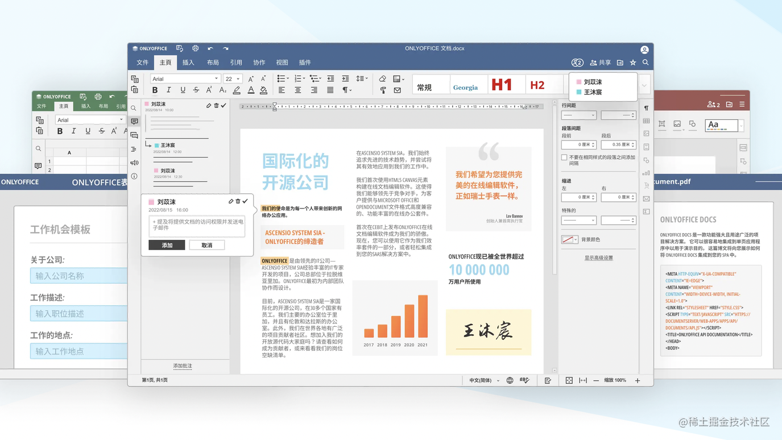Toggle nonprinting characters display
Viewport: 782px width, 440px height.
[345, 90]
